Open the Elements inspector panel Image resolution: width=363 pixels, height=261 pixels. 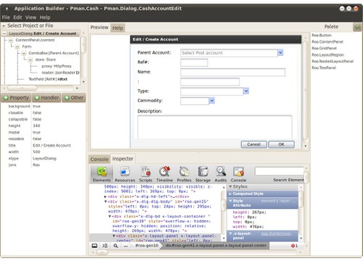pyautogui.click(x=102, y=174)
